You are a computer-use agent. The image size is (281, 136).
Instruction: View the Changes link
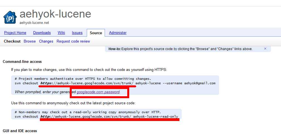46,41
